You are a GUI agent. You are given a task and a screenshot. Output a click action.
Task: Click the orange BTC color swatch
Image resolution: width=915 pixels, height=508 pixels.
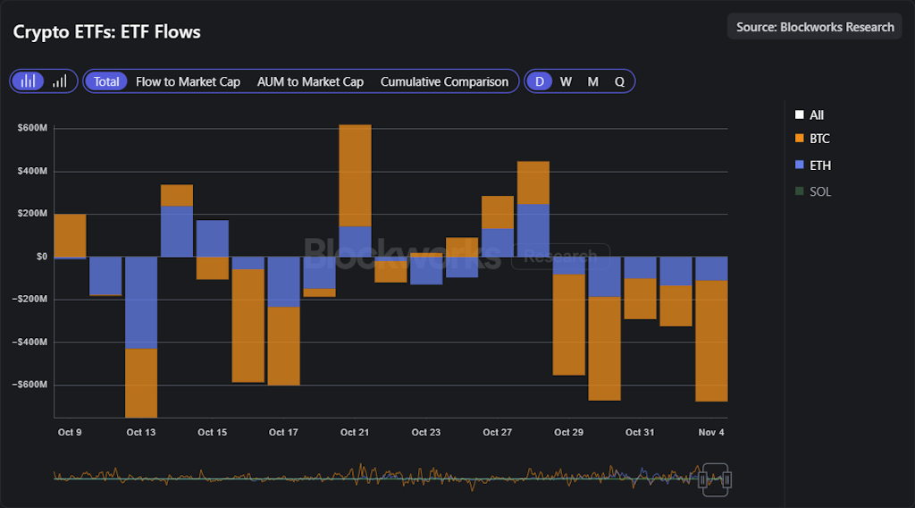click(799, 139)
